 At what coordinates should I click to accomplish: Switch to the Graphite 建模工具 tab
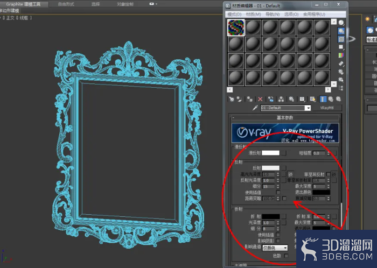point(23,4)
